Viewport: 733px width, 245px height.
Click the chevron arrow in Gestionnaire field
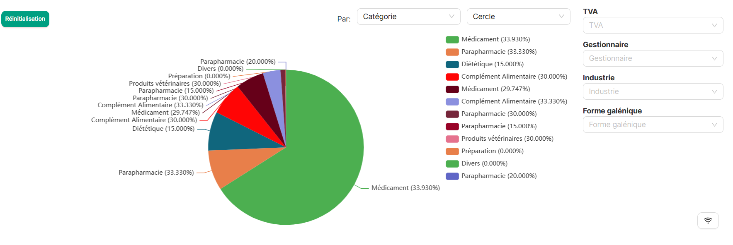tap(714, 58)
